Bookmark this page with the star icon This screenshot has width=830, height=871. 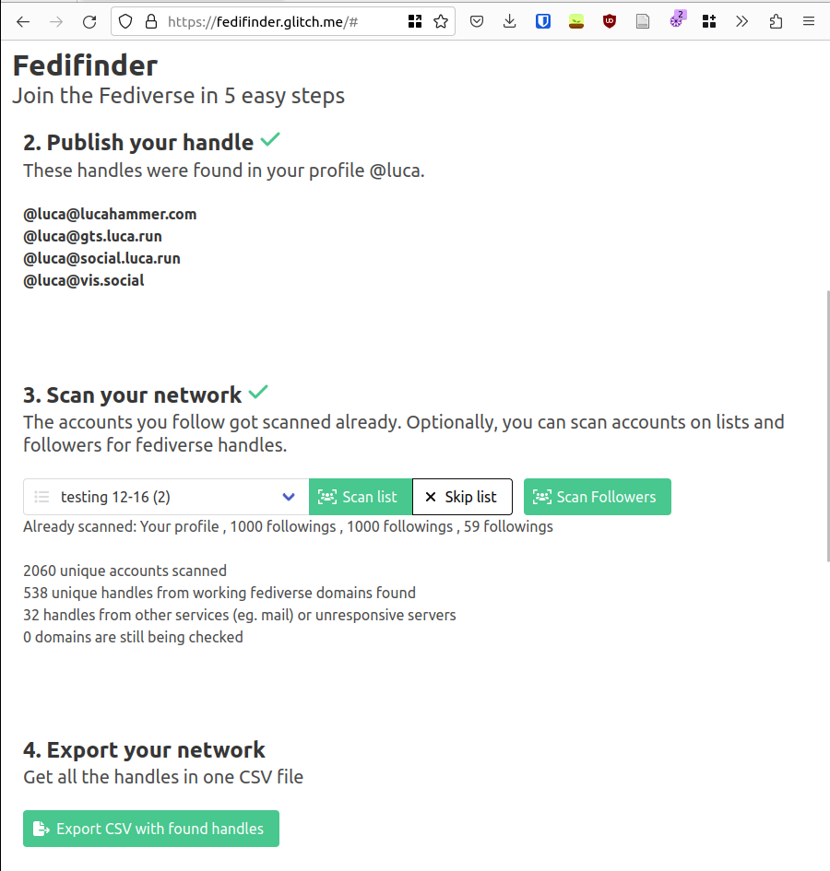(x=441, y=22)
